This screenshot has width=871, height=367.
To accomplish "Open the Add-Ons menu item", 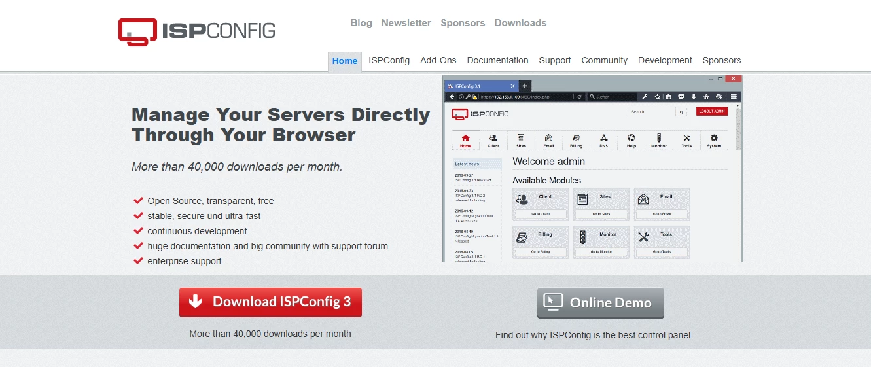I will pyautogui.click(x=438, y=60).
